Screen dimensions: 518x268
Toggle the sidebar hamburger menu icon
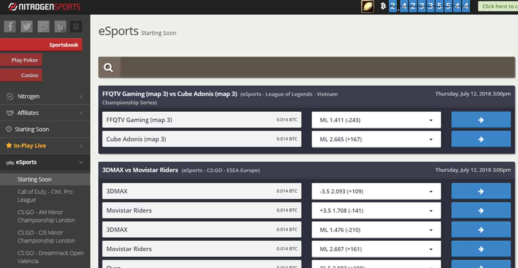click(x=76, y=26)
